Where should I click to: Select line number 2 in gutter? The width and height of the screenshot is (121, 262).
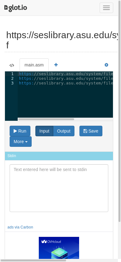(12, 78)
